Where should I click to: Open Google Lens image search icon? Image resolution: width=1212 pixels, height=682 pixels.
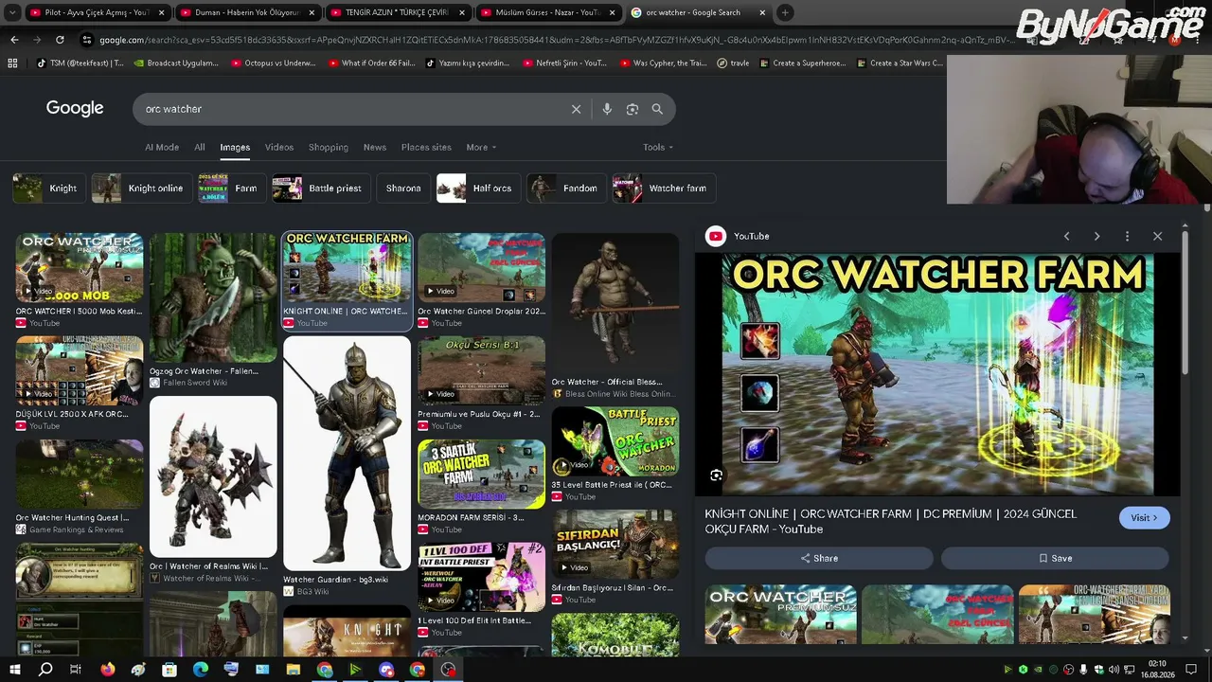point(633,109)
